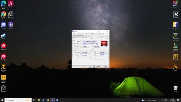Click the Board Manuf. value field
181x102 pixels.
[x=90, y=43]
